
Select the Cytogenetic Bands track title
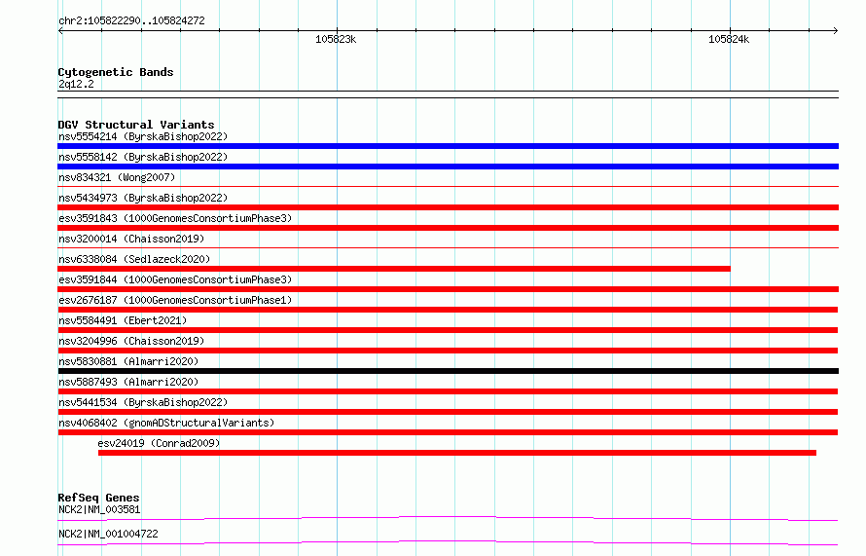(x=116, y=72)
